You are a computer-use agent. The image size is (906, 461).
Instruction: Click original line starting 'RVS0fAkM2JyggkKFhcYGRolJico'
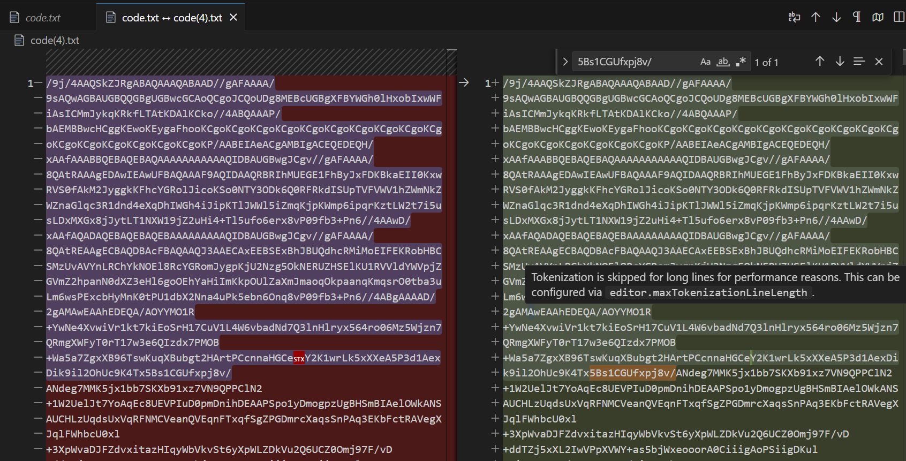click(244, 190)
